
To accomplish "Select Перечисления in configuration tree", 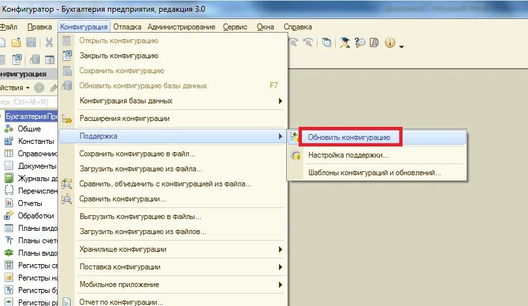I will tap(38, 191).
